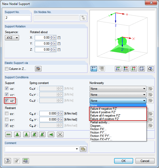Apply sliding in Y support preset icon
This screenshot has width=159, height=168.
42,134
